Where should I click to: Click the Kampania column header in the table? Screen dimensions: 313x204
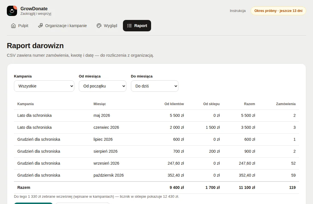point(26,104)
